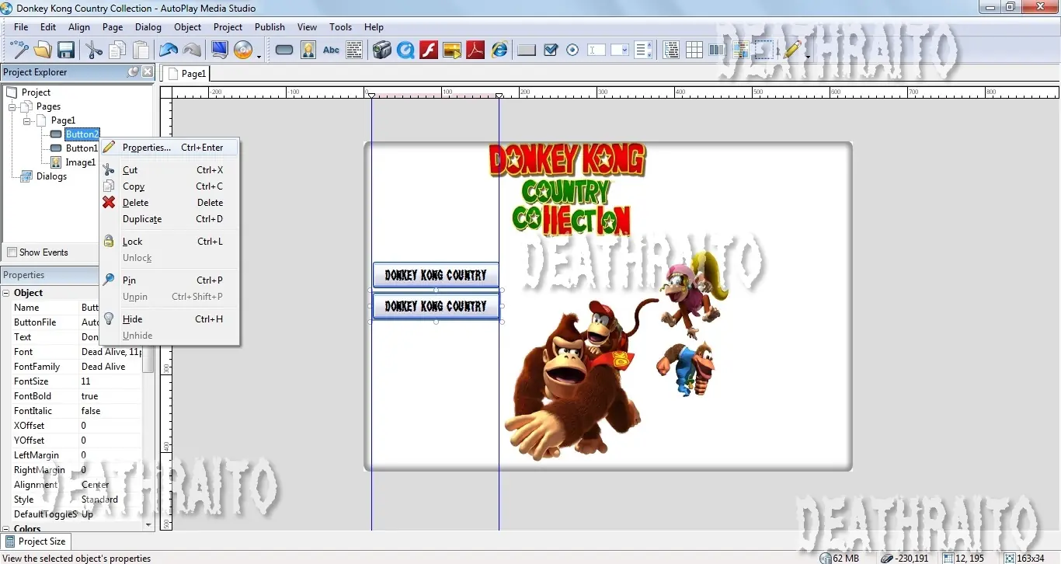Click the Redo arrow icon
The height and width of the screenshot is (564, 1061).
[x=193, y=50]
